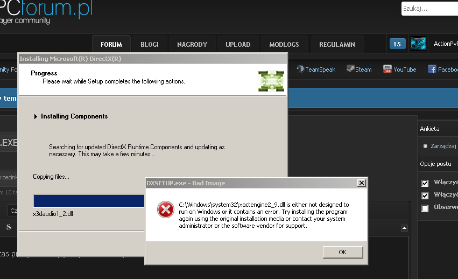Click the x3daudio1_2.dll file name
The width and height of the screenshot is (458, 279).
[x=53, y=214]
